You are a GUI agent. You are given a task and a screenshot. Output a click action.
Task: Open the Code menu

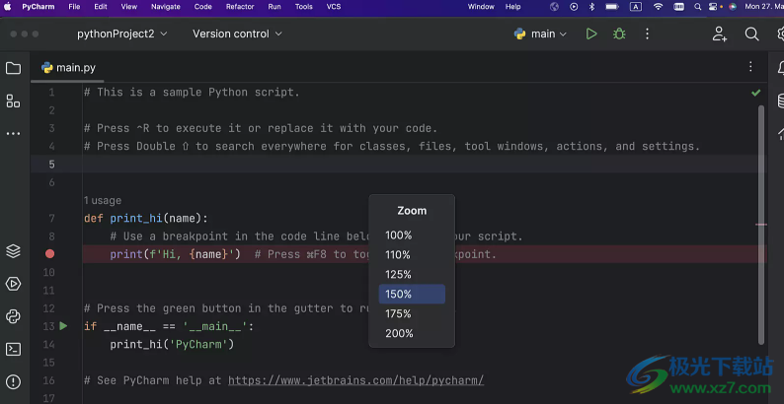pos(203,7)
